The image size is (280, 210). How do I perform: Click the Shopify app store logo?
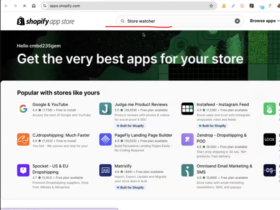pyautogui.click(x=46, y=21)
